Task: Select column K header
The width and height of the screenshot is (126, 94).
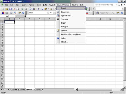Action: point(110,19)
